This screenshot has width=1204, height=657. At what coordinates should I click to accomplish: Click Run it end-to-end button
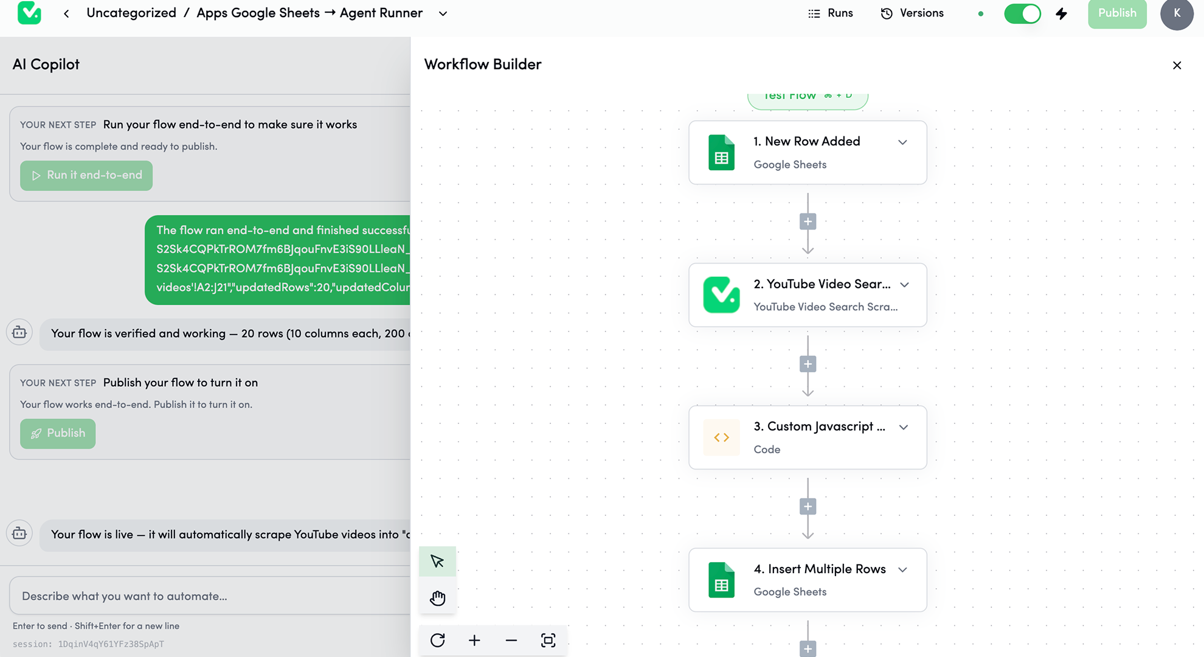[86, 175]
